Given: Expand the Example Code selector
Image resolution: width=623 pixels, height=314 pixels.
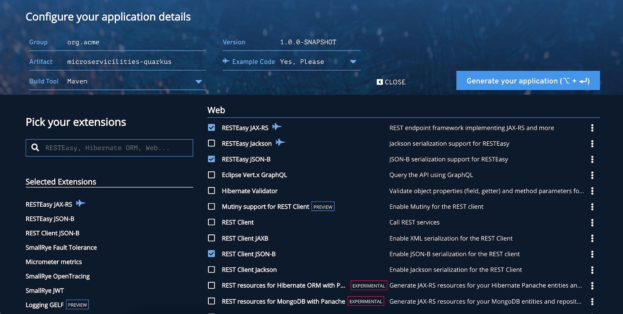Looking at the screenshot, I should coord(353,62).
